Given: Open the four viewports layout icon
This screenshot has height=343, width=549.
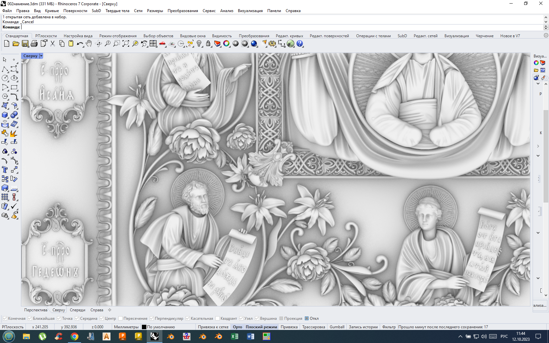Looking at the screenshot, I should (x=153, y=43).
